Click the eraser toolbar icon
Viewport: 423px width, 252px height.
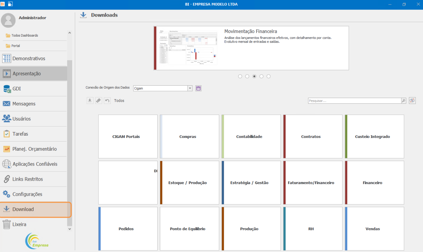pos(99,101)
